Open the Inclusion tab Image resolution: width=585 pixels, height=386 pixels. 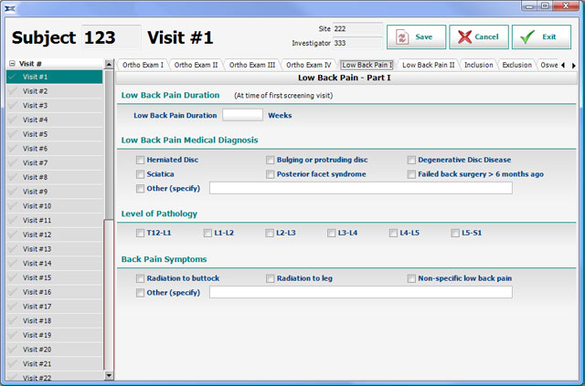(x=478, y=65)
